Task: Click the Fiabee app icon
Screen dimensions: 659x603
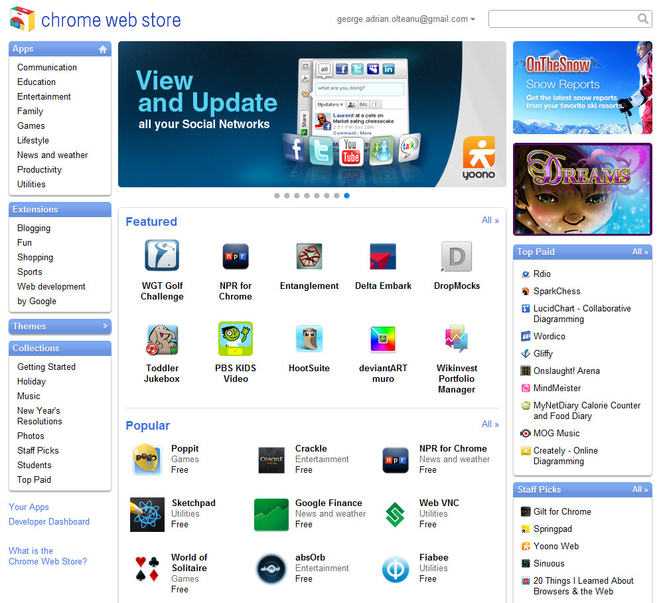Action: 395,569
